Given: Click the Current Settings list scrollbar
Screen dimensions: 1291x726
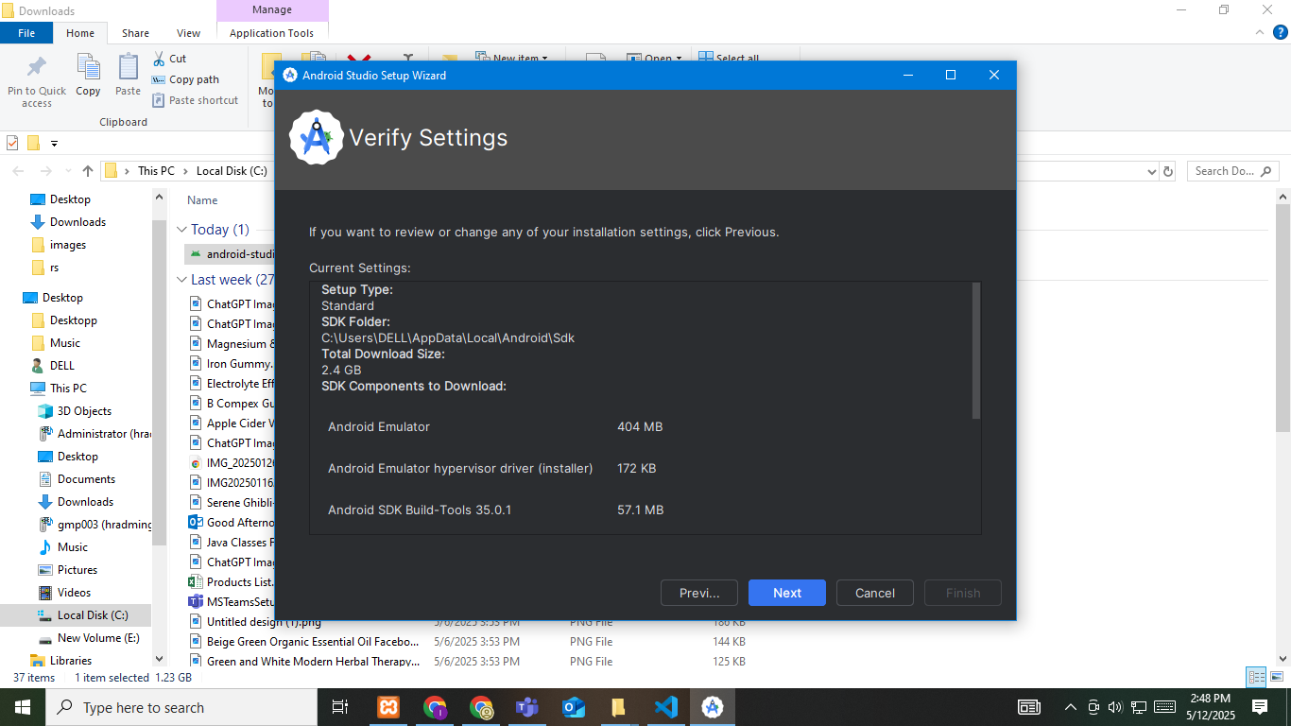Looking at the screenshot, I should [x=976, y=351].
